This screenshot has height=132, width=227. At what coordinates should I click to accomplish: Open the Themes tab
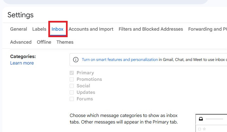click(x=65, y=42)
